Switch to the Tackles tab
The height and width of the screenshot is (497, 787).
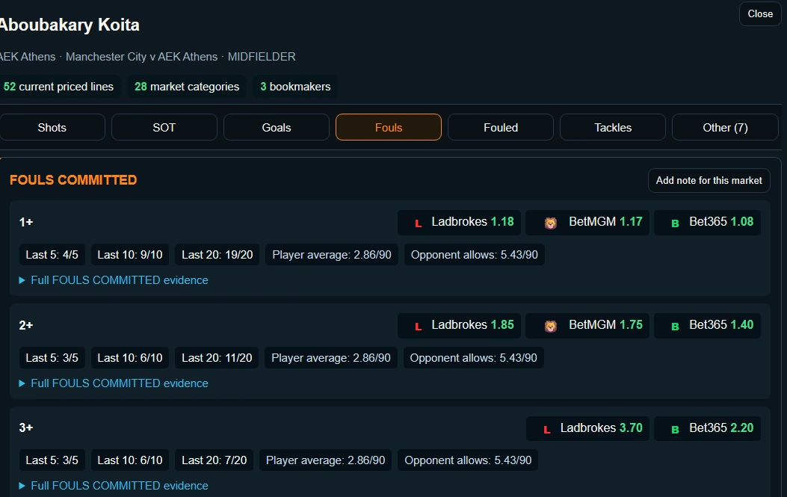(613, 128)
